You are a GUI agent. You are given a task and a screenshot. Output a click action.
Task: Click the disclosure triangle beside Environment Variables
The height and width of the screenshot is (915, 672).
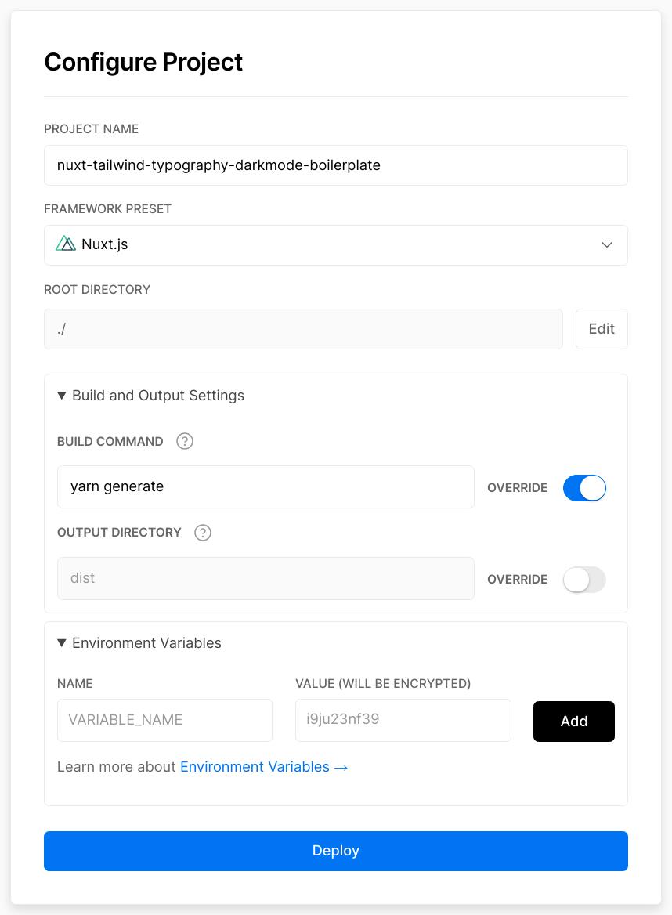(x=62, y=642)
